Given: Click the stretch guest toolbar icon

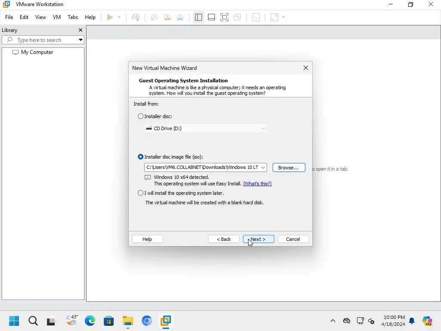Looking at the screenshot, I should coord(274,17).
